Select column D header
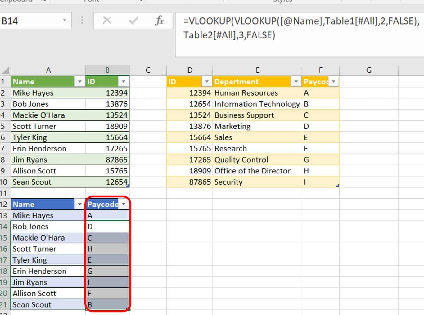The image size is (424, 315). click(190, 70)
